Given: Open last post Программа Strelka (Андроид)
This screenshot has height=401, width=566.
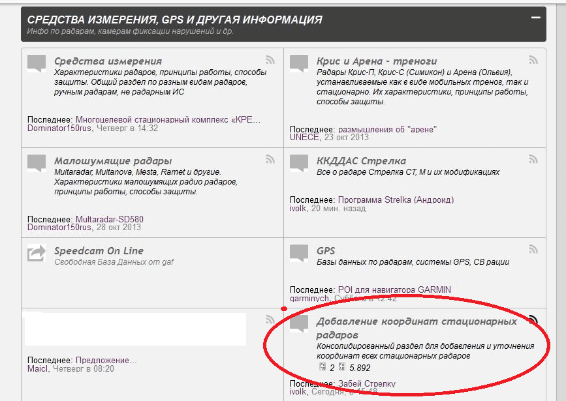Looking at the screenshot, I should click(396, 200).
